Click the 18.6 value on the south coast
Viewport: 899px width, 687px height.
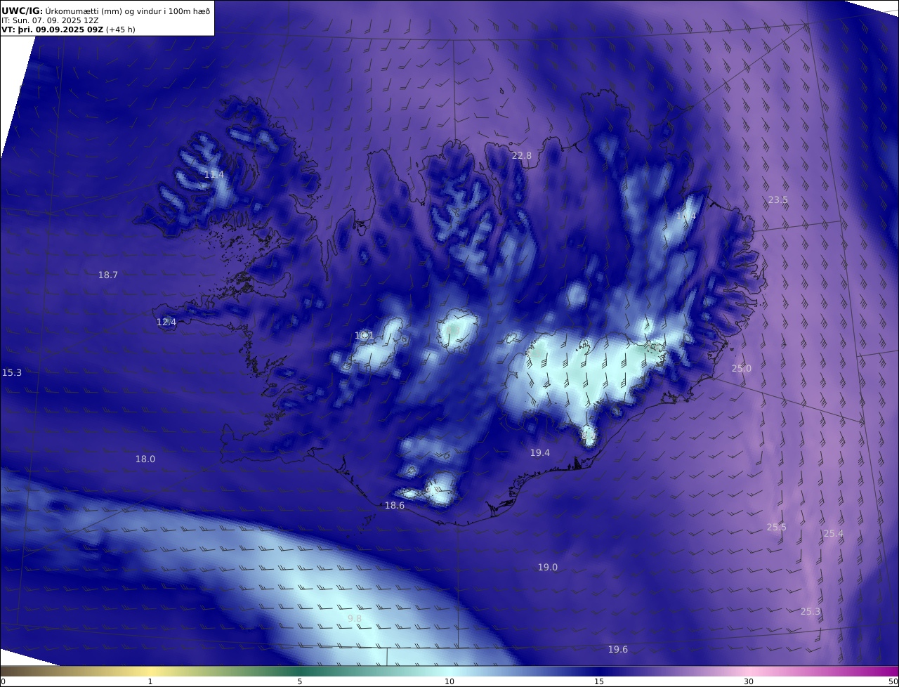395,506
